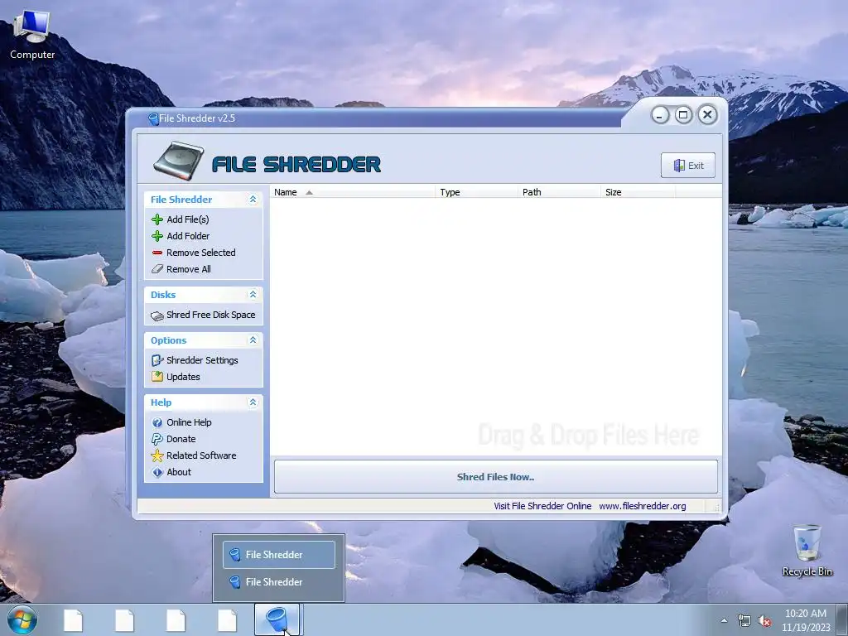
Task: Click the Online Help question mark icon
Action: pyautogui.click(x=157, y=422)
